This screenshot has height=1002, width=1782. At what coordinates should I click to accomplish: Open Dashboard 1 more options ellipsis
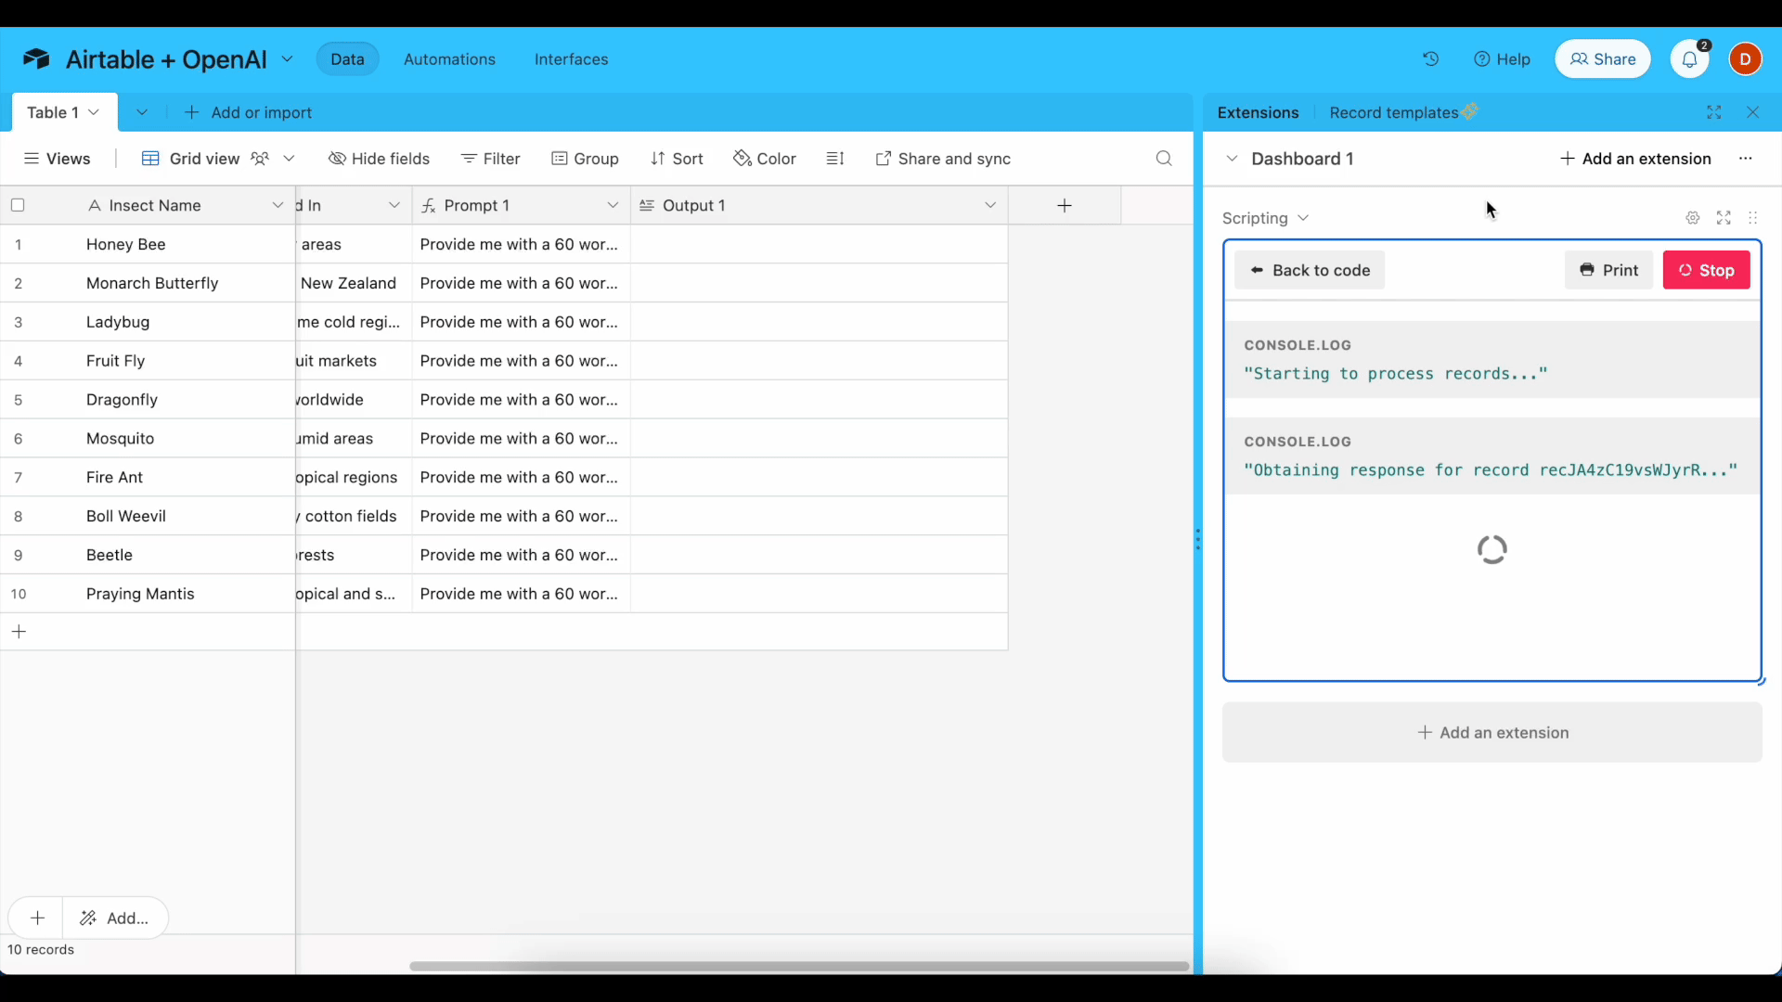1746,159
